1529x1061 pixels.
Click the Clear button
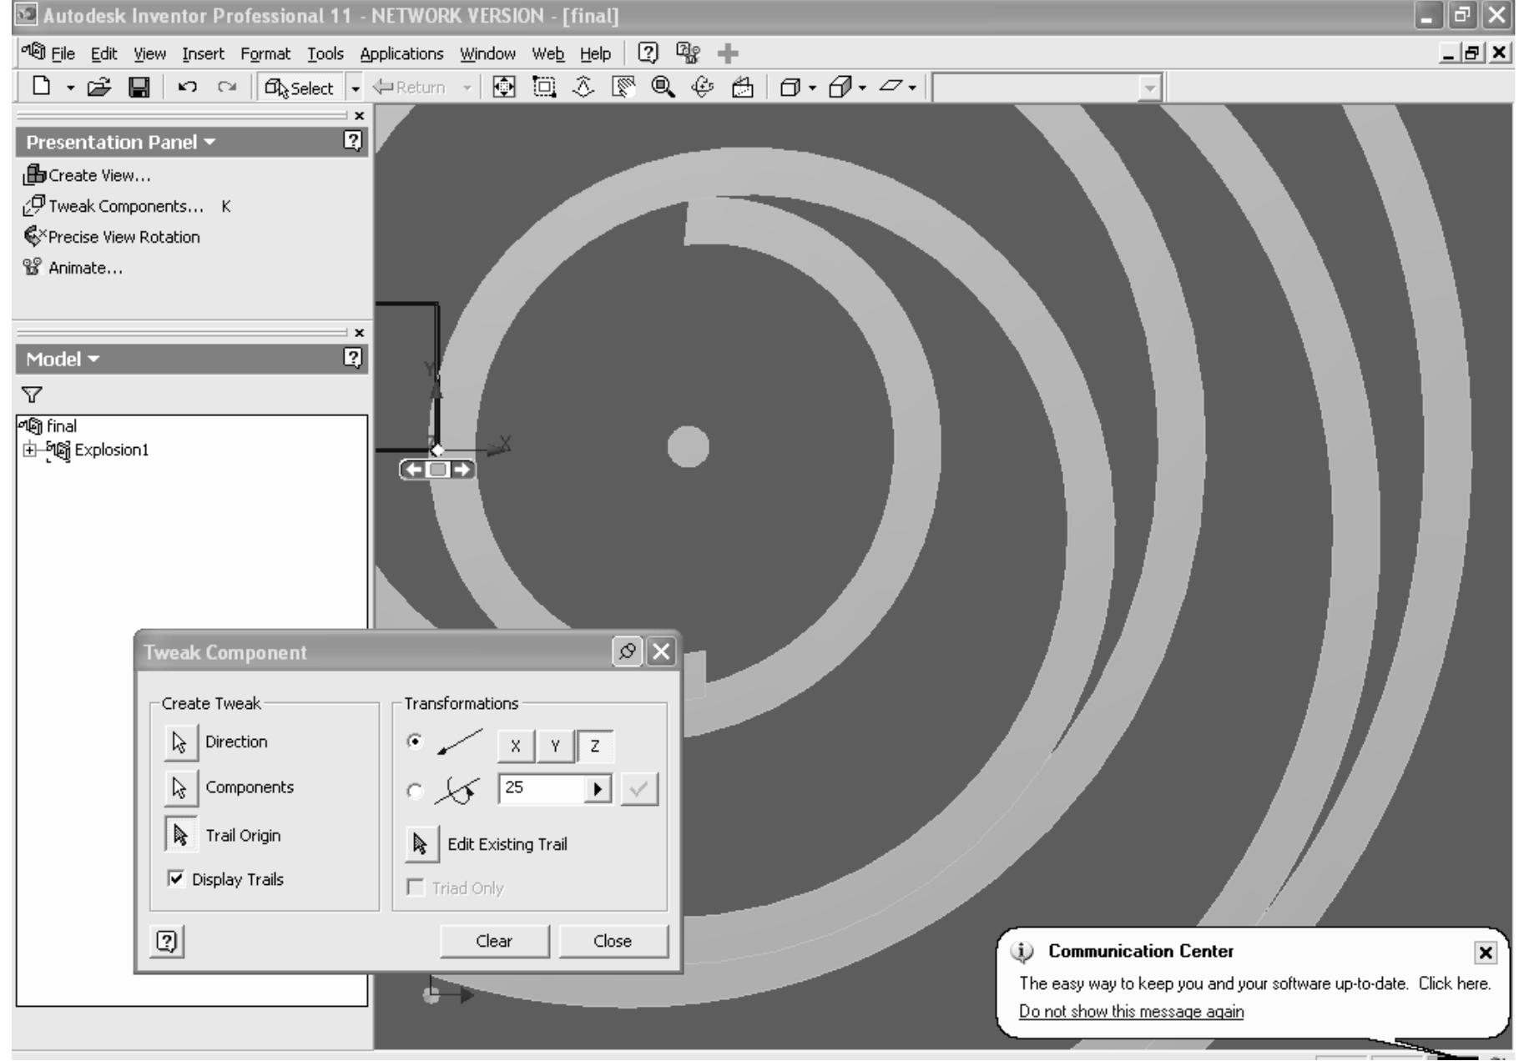tap(495, 941)
